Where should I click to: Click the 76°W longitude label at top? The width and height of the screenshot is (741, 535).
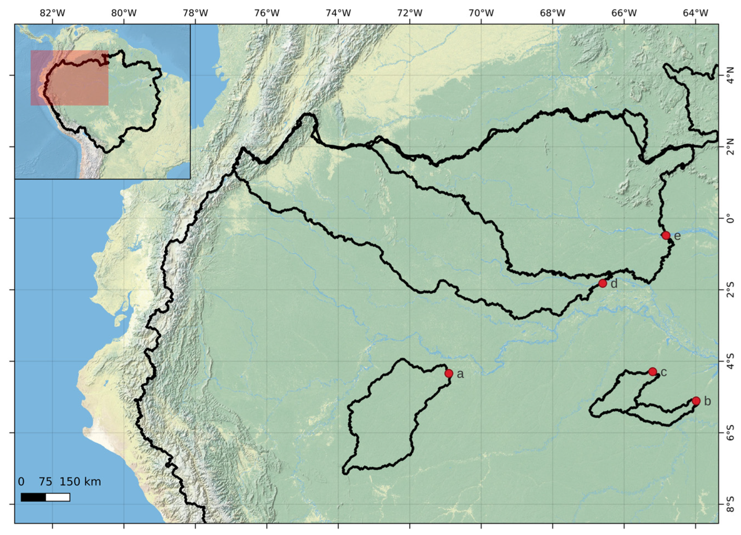click(x=267, y=13)
